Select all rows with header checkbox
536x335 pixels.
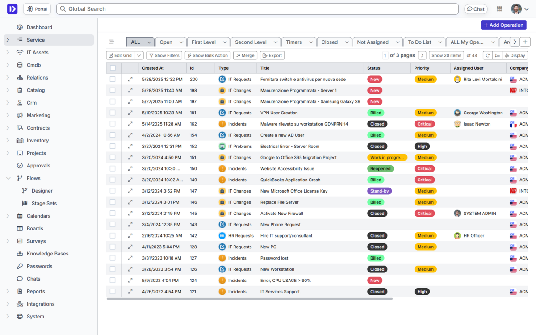[113, 68]
